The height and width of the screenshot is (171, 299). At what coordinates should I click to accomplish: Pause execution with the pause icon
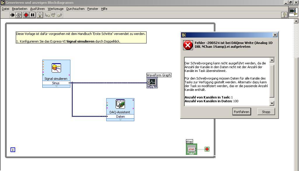pyautogui.click(x=33, y=15)
